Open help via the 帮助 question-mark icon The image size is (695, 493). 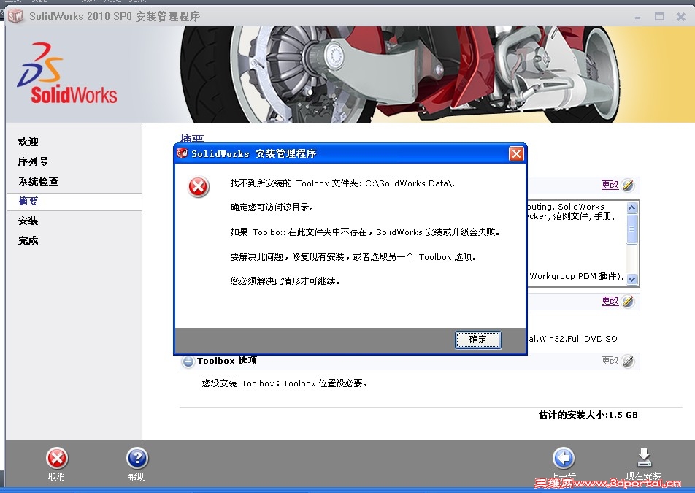137,458
